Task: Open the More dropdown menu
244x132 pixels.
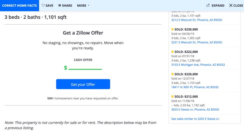Action: pyautogui.click(x=84, y=6)
